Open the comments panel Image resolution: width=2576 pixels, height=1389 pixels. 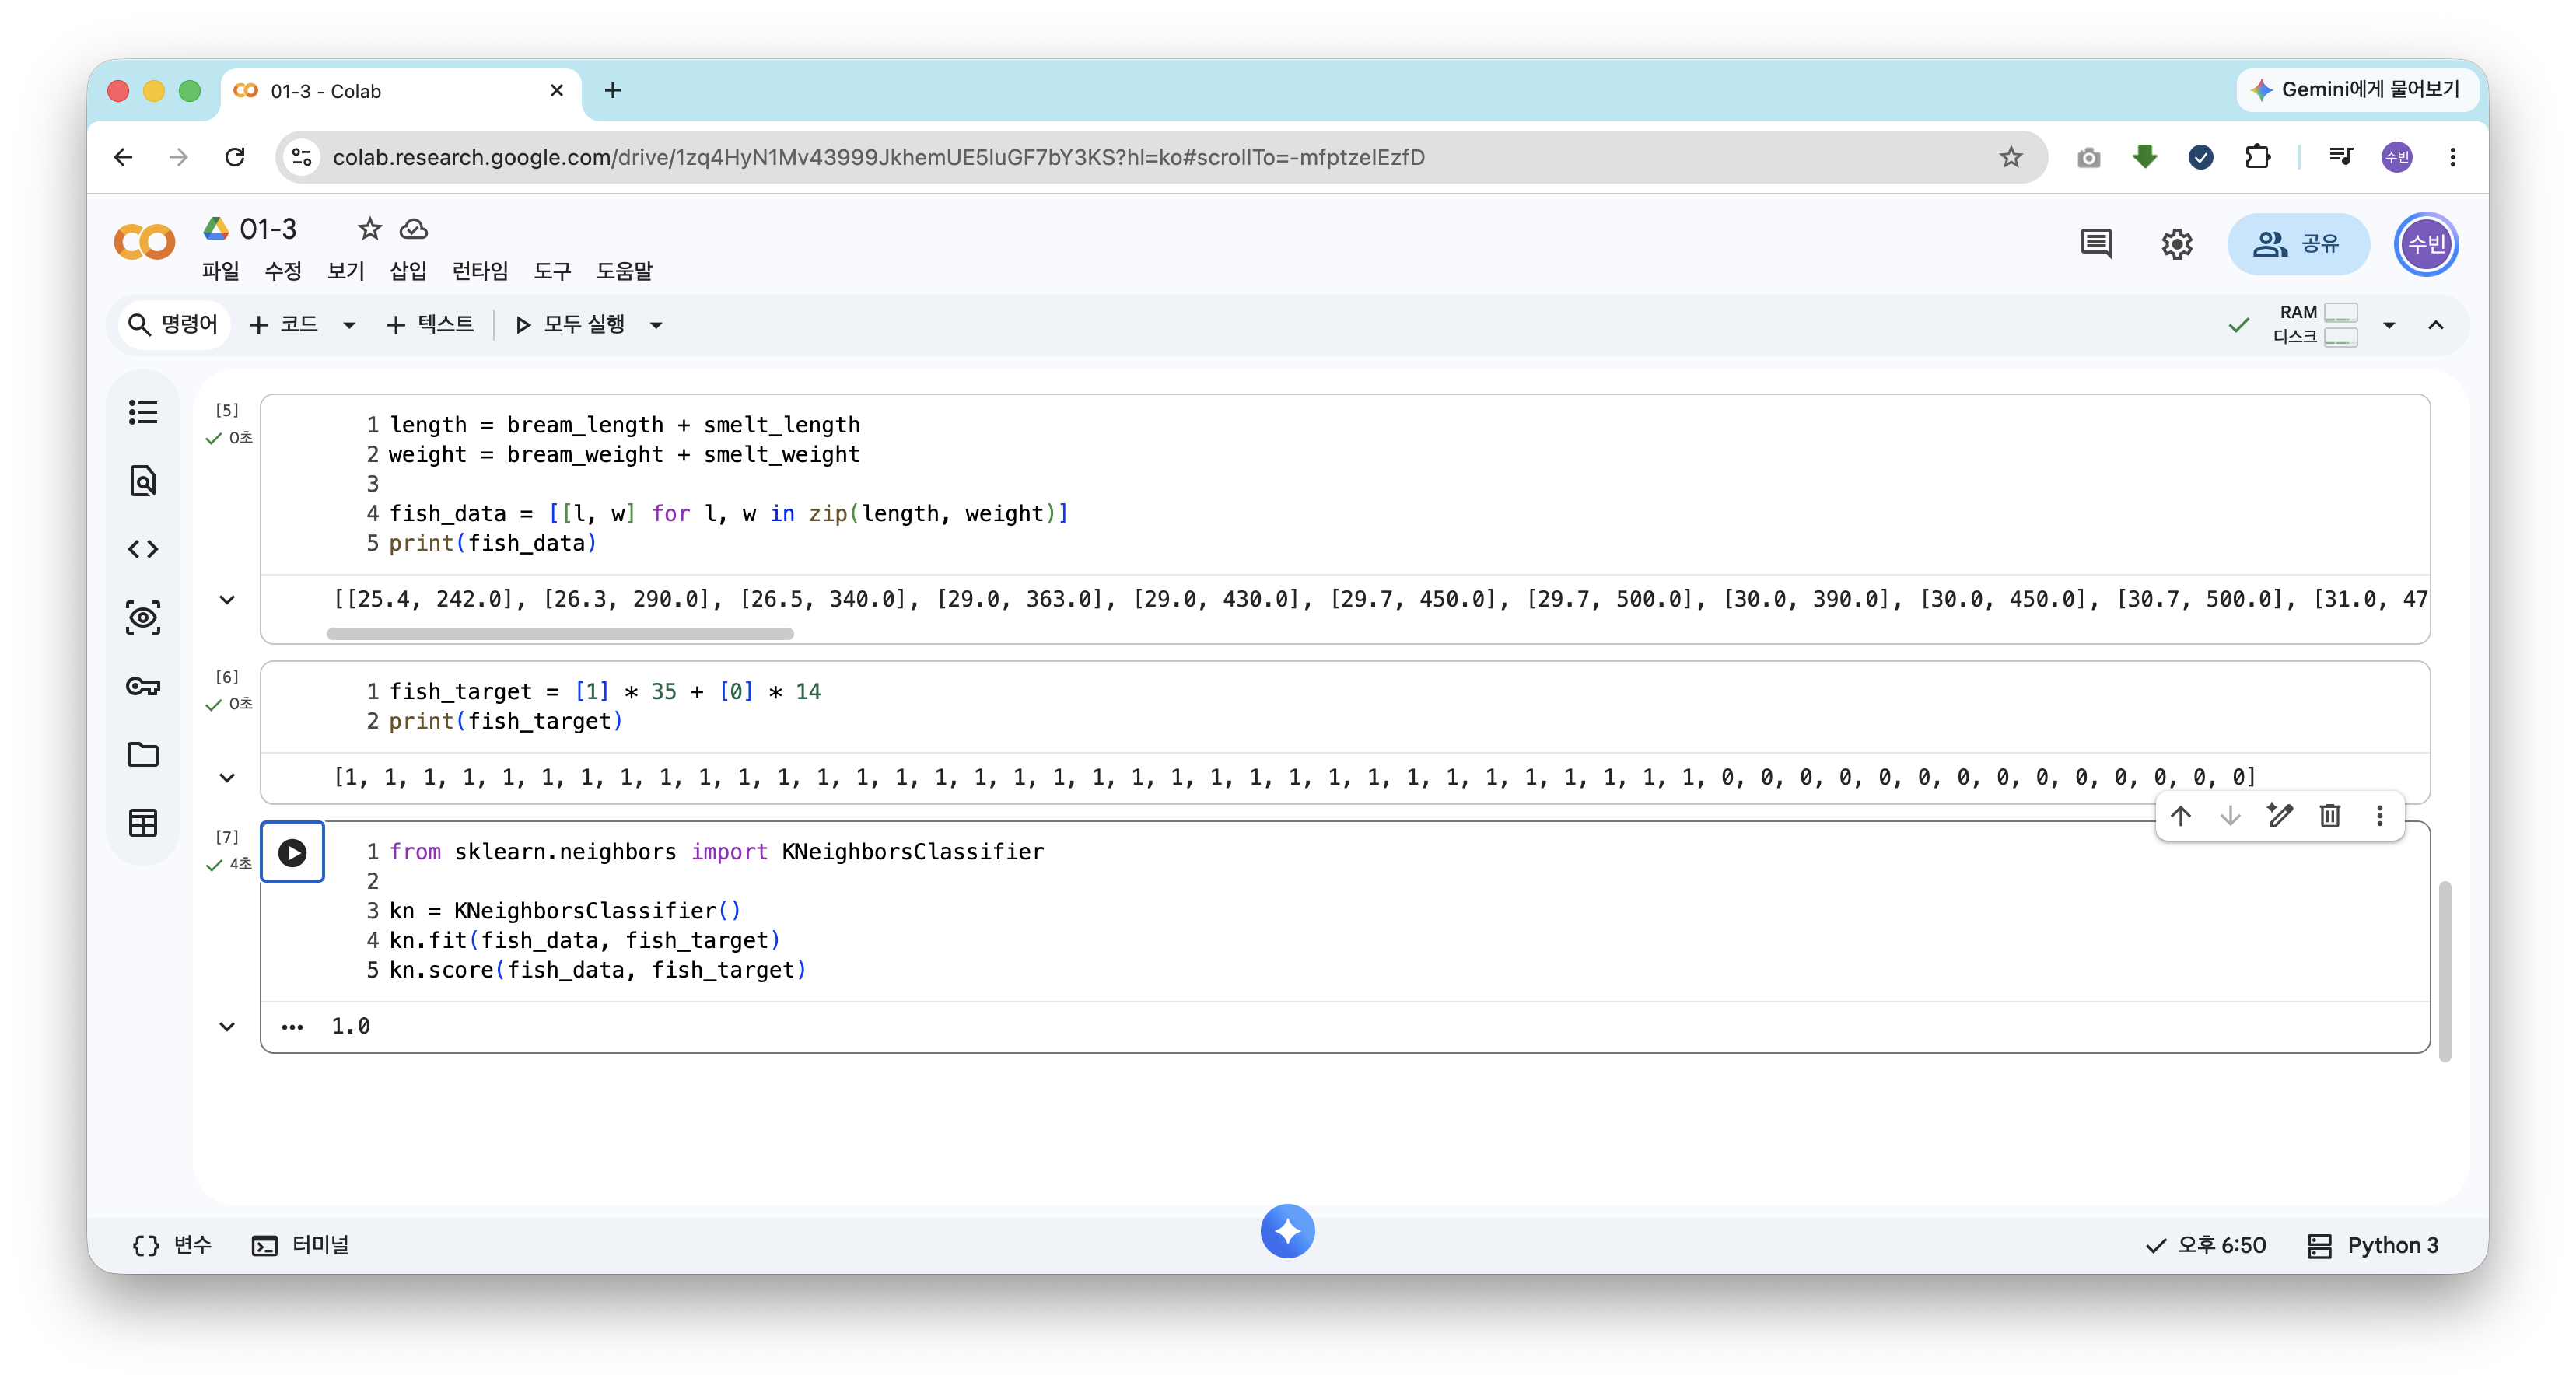coord(2096,244)
